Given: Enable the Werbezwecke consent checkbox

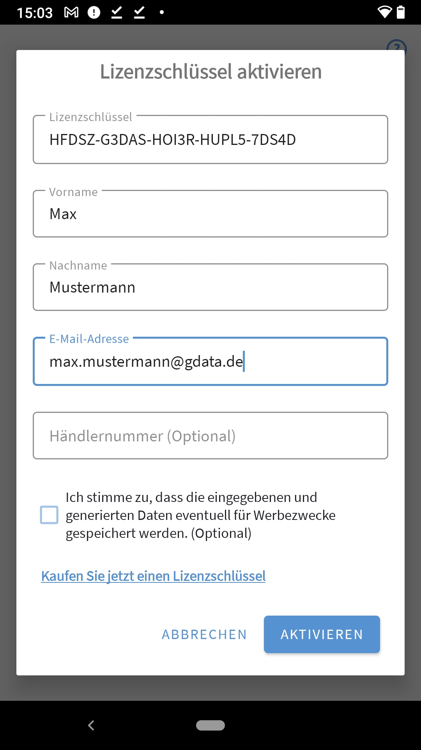Looking at the screenshot, I should point(49,515).
